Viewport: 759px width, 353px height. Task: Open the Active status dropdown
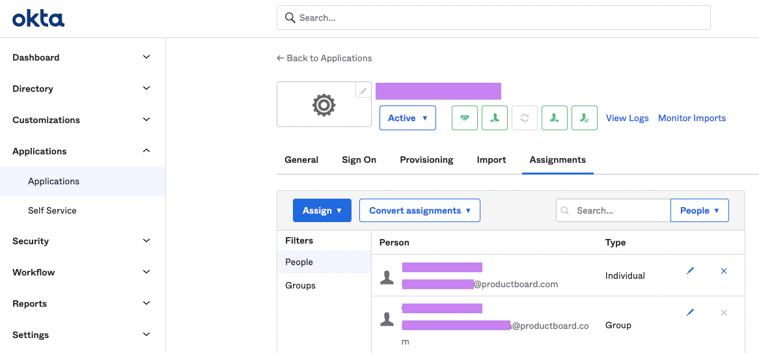(x=407, y=118)
